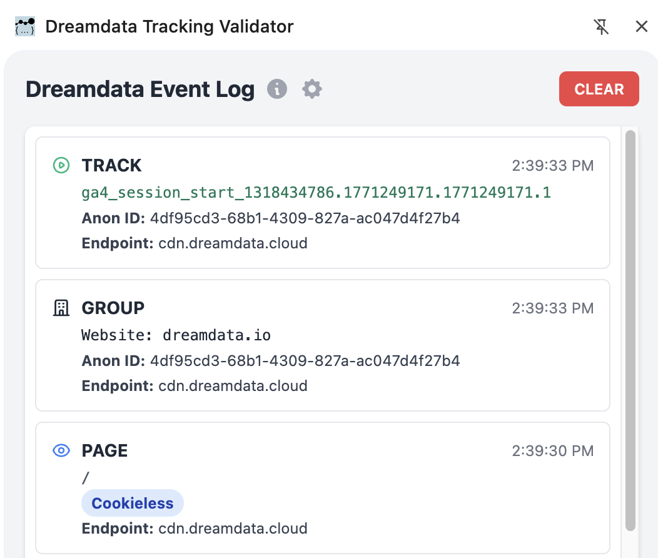Open settings with the gear icon
Image resolution: width=658 pixels, height=558 pixels.
[312, 89]
